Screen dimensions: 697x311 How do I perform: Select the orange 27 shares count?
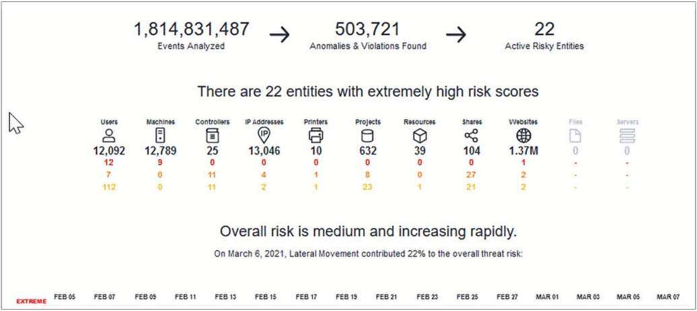[472, 175]
